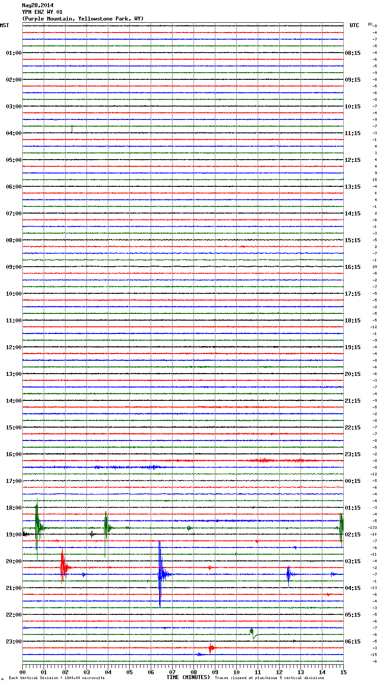Click the DC offset value '-133'
Viewport: 379px width, 684px height.
coord(372,527)
